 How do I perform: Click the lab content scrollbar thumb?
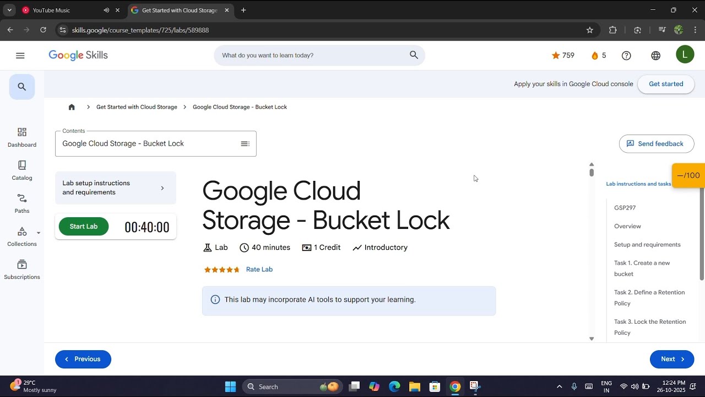pos(592,172)
